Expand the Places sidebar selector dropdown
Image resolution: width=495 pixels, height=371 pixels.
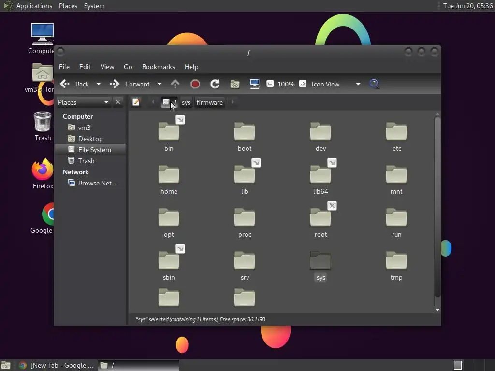(83, 102)
